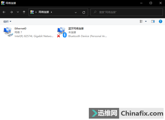
Task: Expand the chevron after 网络连接 breadcrumb
Action: (x=51, y=12)
